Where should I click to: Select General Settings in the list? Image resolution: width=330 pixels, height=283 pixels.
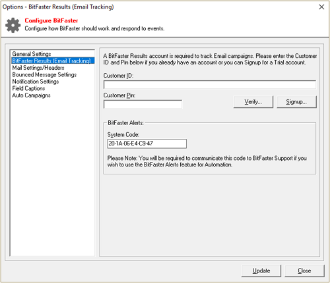(32, 54)
